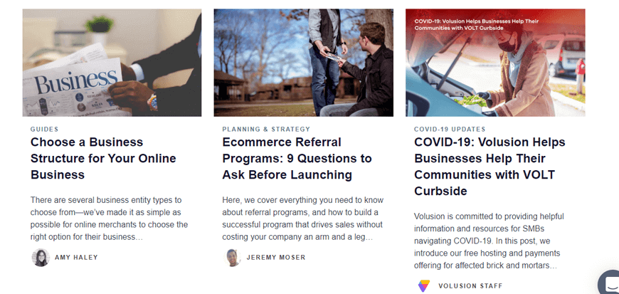Click the Jeremy Moser author name
Screen dimensions: 619x294
(x=276, y=258)
